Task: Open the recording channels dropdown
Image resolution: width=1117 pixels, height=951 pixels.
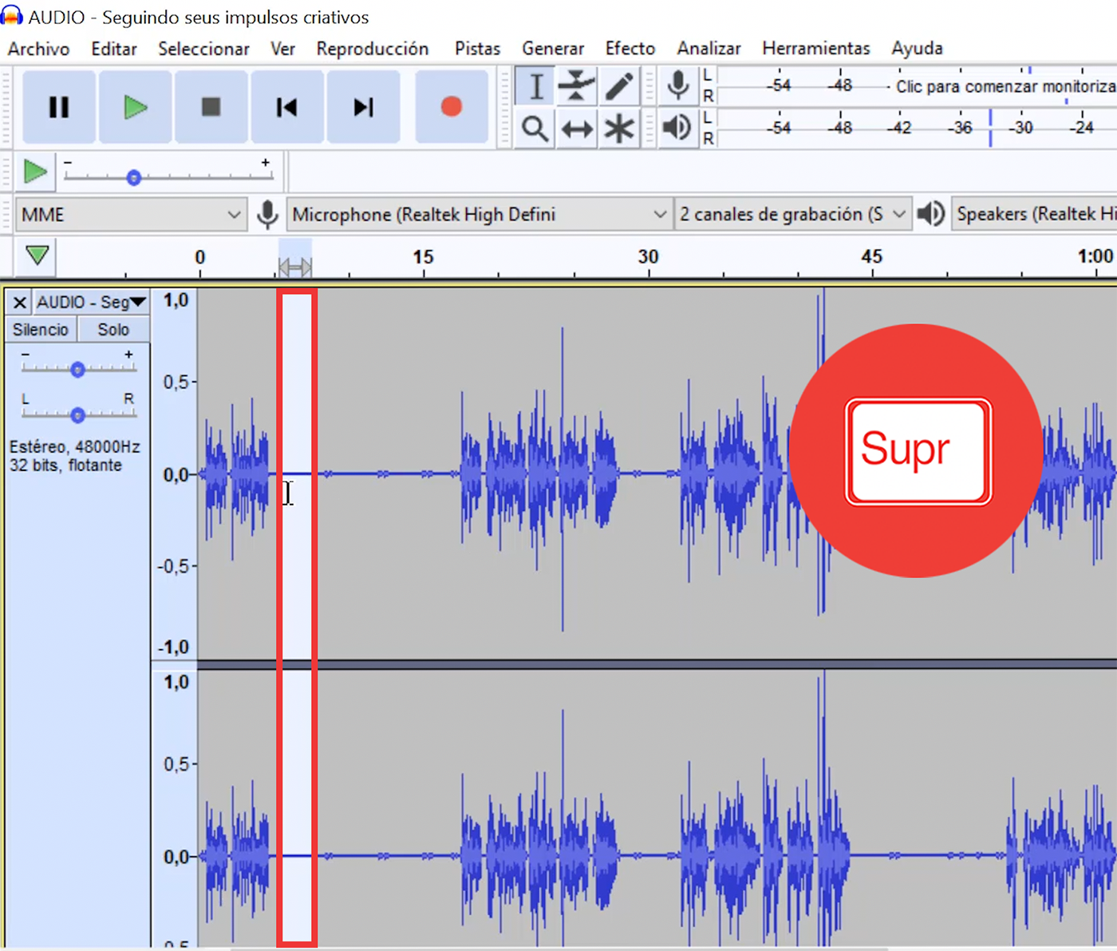Action: pos(793,214)
